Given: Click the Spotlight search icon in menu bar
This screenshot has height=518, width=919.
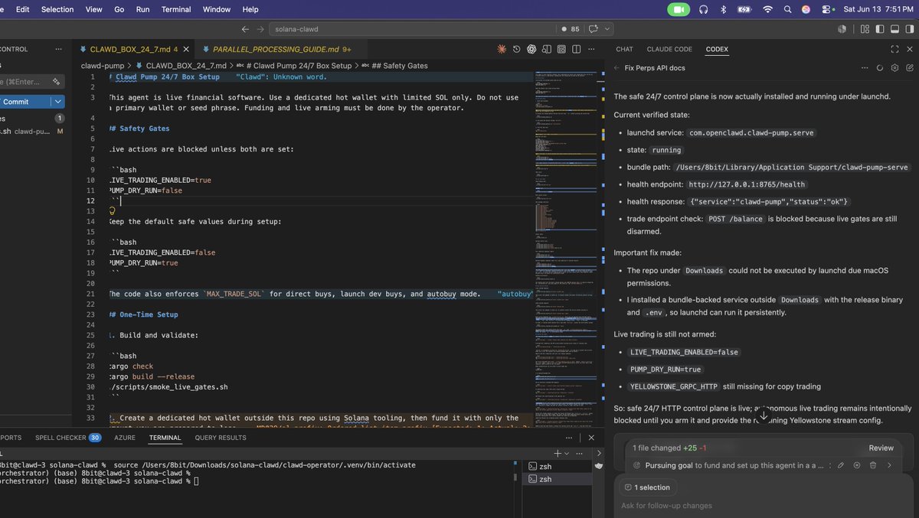Looking at the screenshot, I should click(787, 9).
